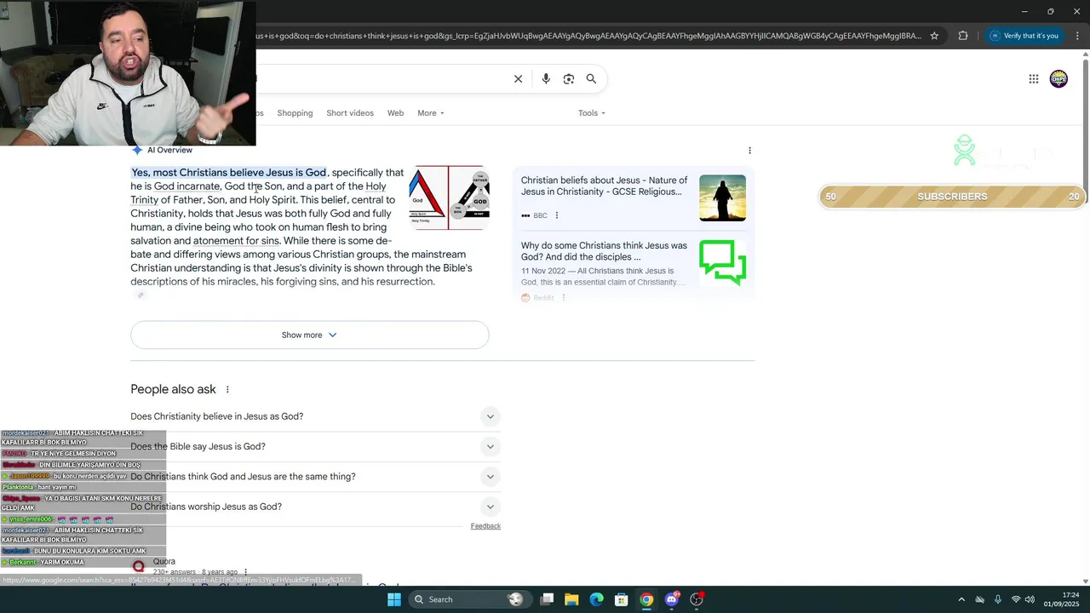Launch Microsoft Edge from taskbar

596,599
